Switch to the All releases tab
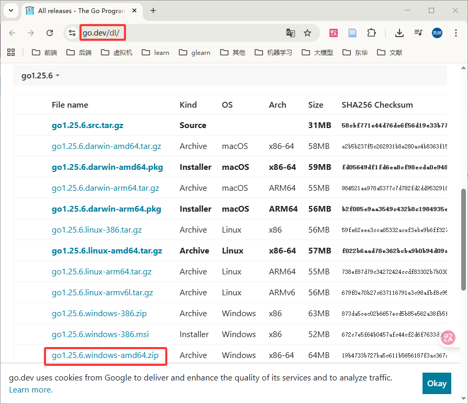The height and width of the screenshot is (404, 468). click(x=78, y=10)
